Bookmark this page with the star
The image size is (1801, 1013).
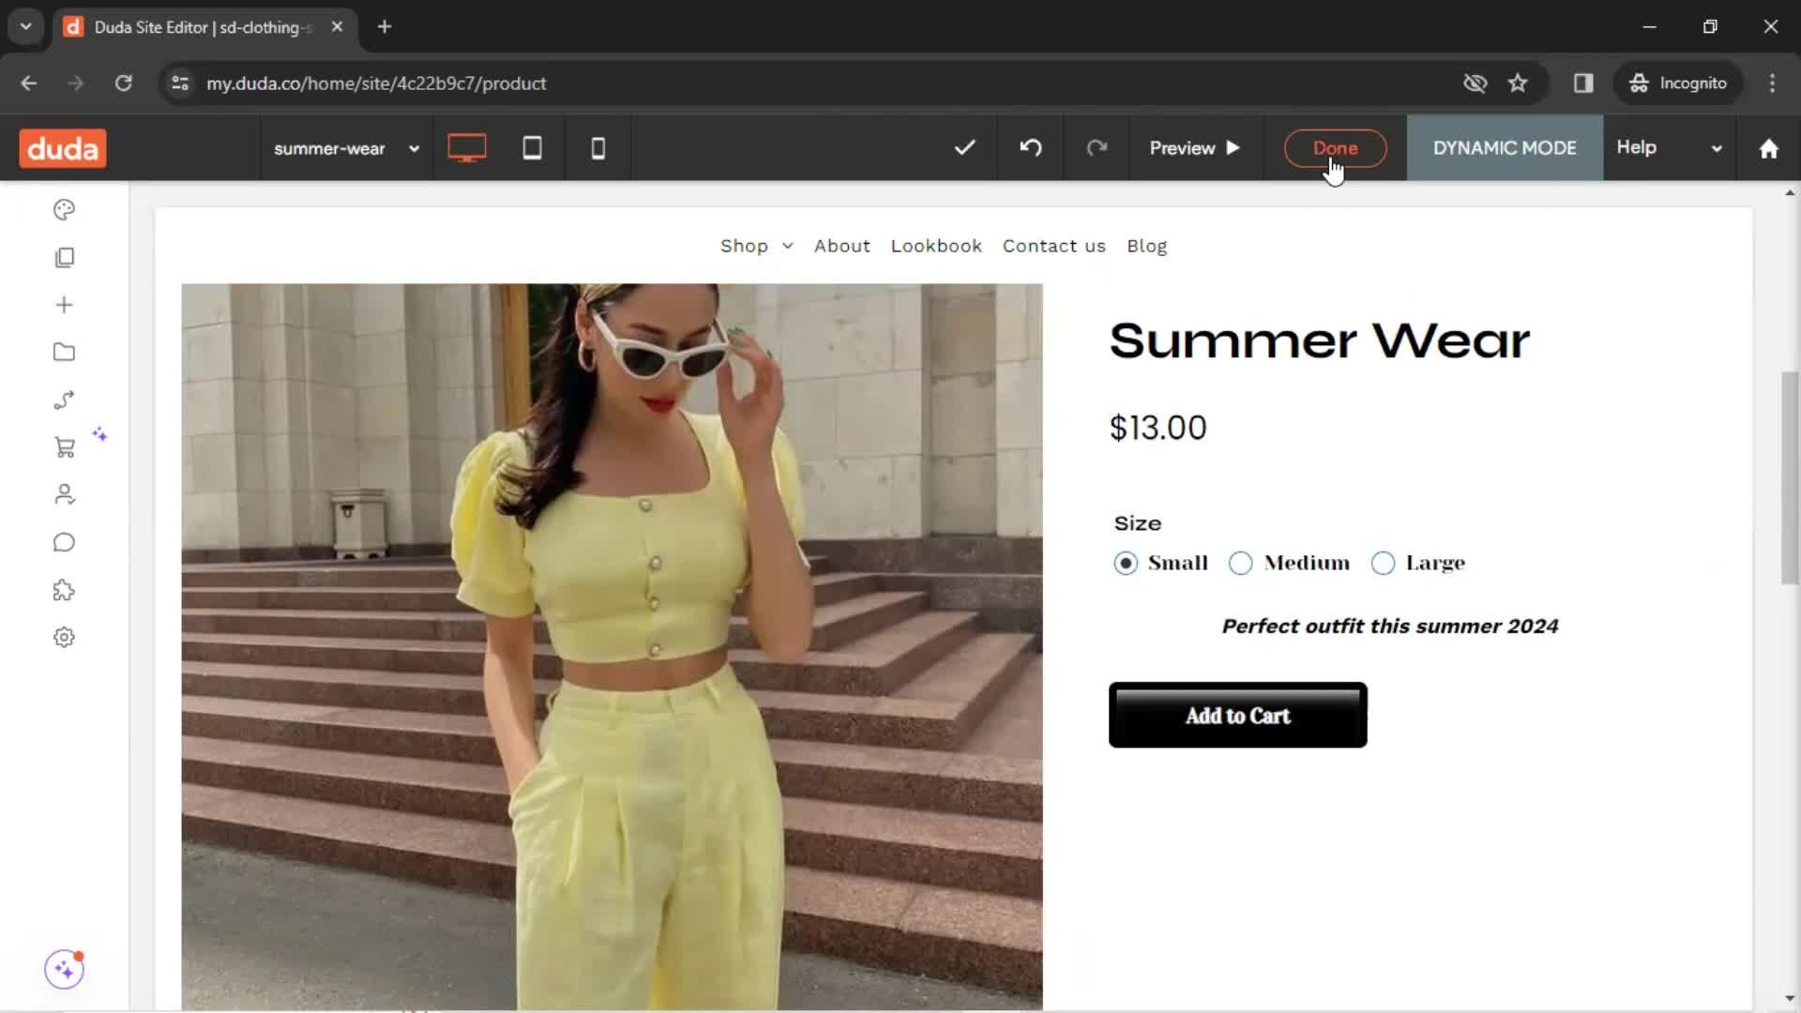[x=1518, y=83]
